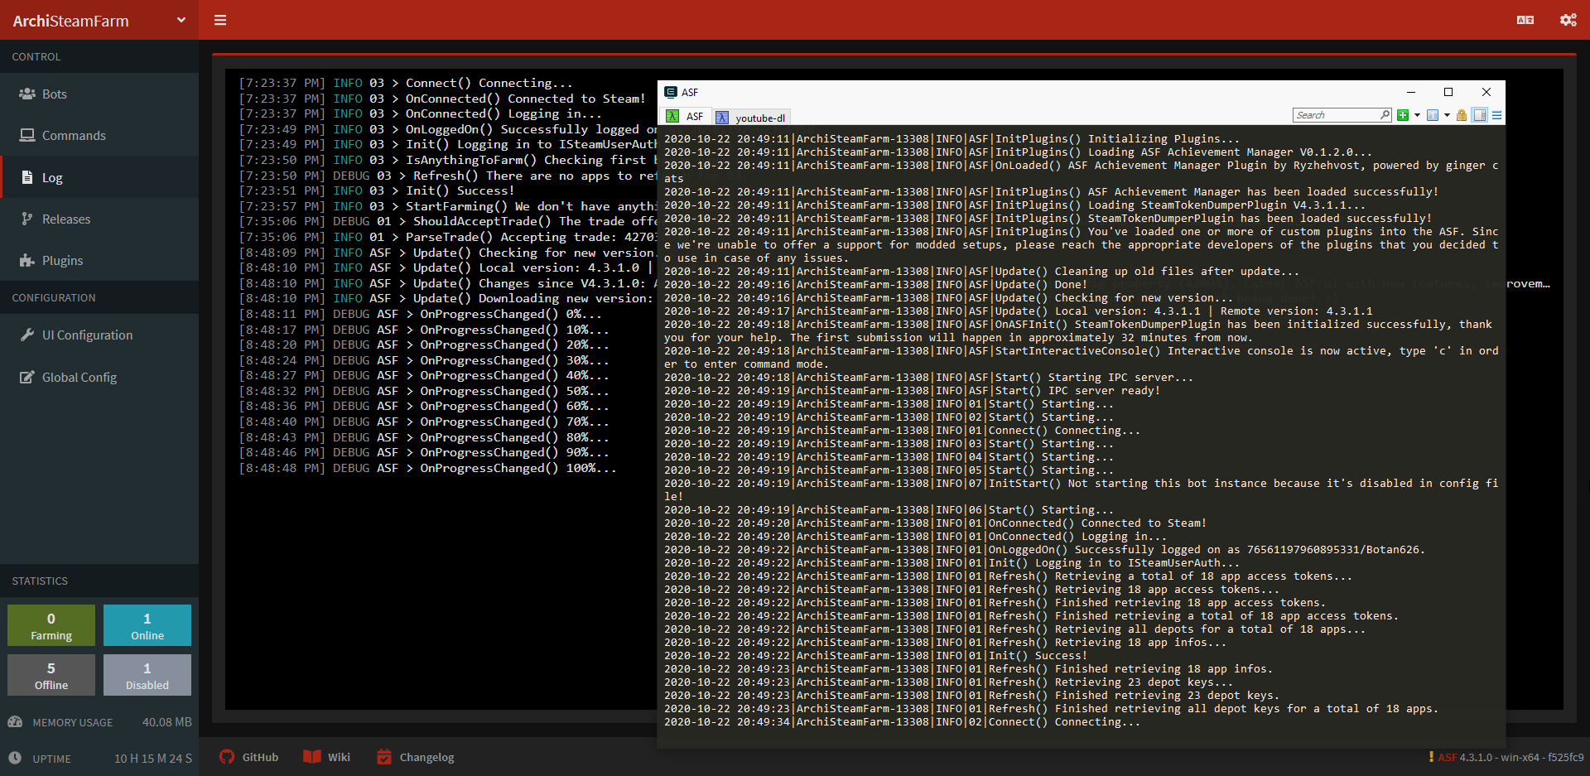Open the Plugins page

click(62, 260)
